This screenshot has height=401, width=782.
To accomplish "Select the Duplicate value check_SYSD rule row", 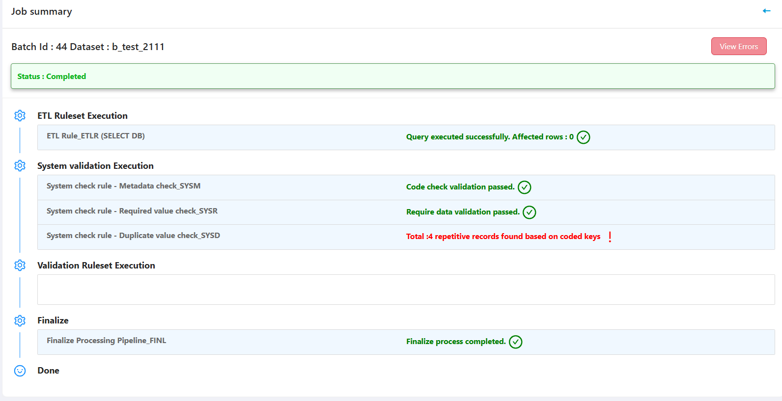I will (133, 236).
